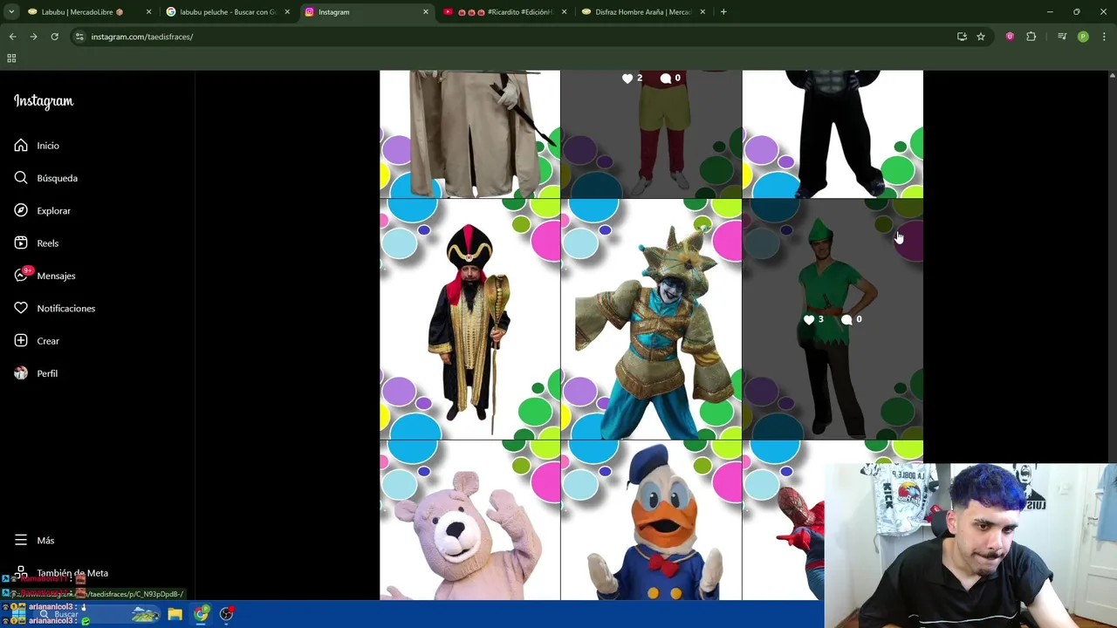
Task: Open the gold and teal jester costume post
Action: coord(651,319)
